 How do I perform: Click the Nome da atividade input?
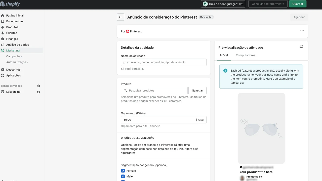(164, 62)
